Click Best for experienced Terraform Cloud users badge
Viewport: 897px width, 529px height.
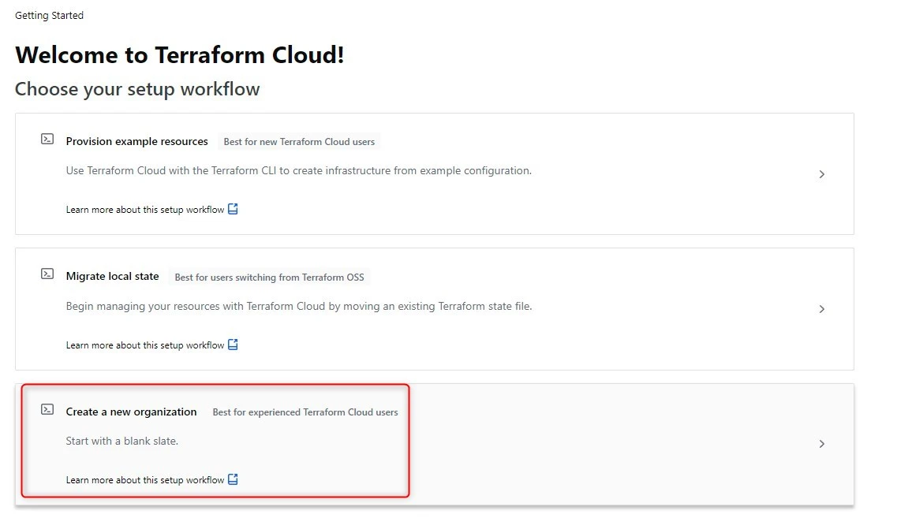coord(305,412)
